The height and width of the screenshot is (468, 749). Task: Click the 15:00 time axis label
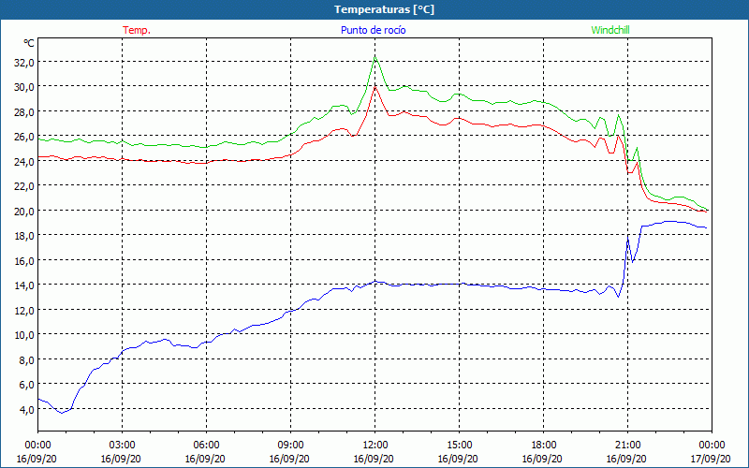[459, 445]
